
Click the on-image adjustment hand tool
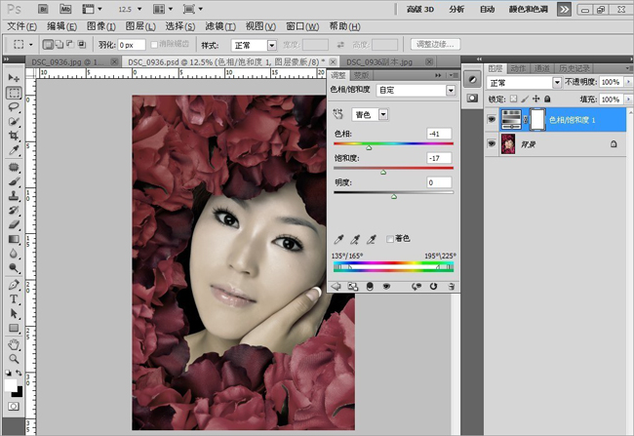point(338,114)
